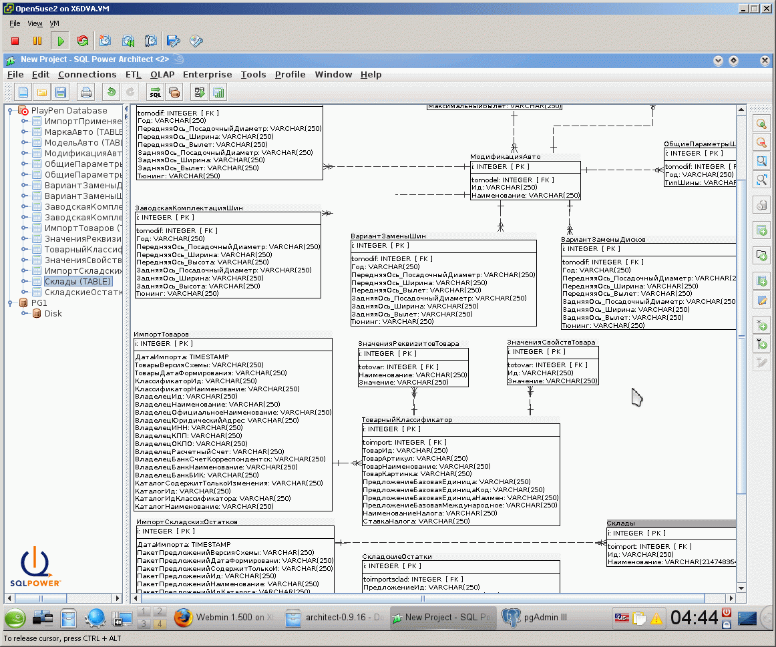Viewport: 776px width, 647px height.
Task: Click the Zoom to Fit icon
Action: coord(761,180)
